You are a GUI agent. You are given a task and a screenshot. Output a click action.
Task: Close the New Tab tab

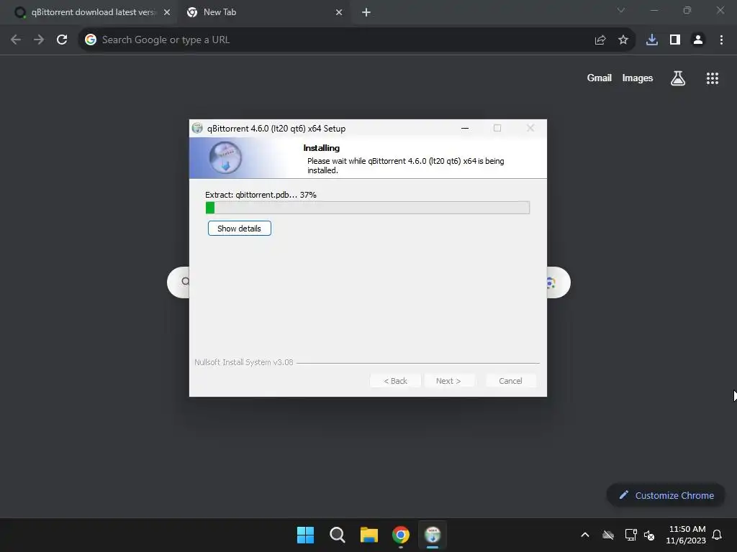339,12
